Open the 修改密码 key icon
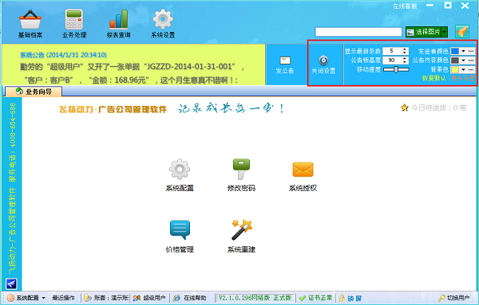The image size is (479, 305). pyautogui.click(x=241, y=169)
